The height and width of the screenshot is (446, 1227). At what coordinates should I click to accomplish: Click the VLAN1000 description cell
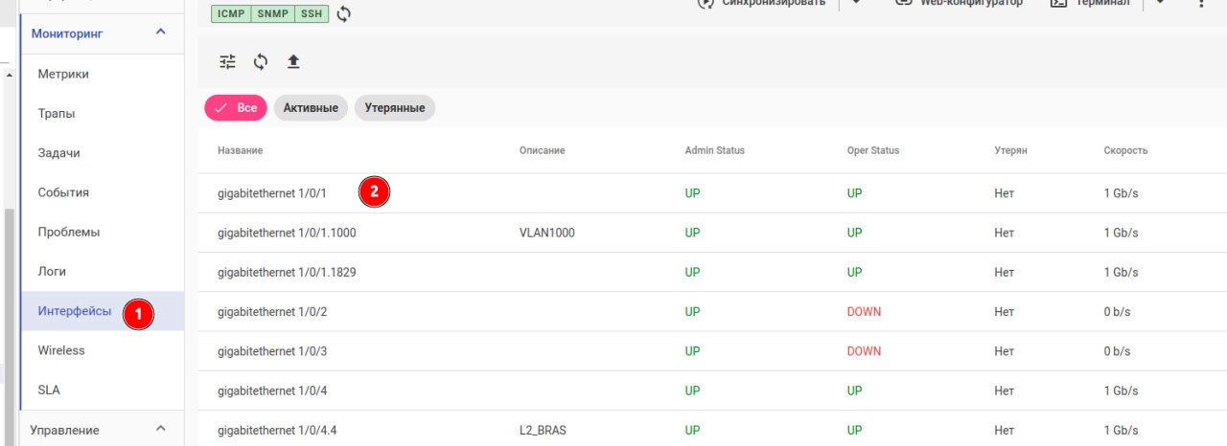(x=546, y=233)
